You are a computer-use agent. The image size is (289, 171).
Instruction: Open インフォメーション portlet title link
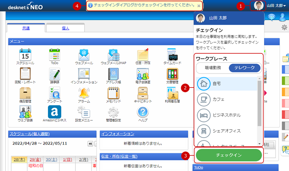click(x=118, y=134)
